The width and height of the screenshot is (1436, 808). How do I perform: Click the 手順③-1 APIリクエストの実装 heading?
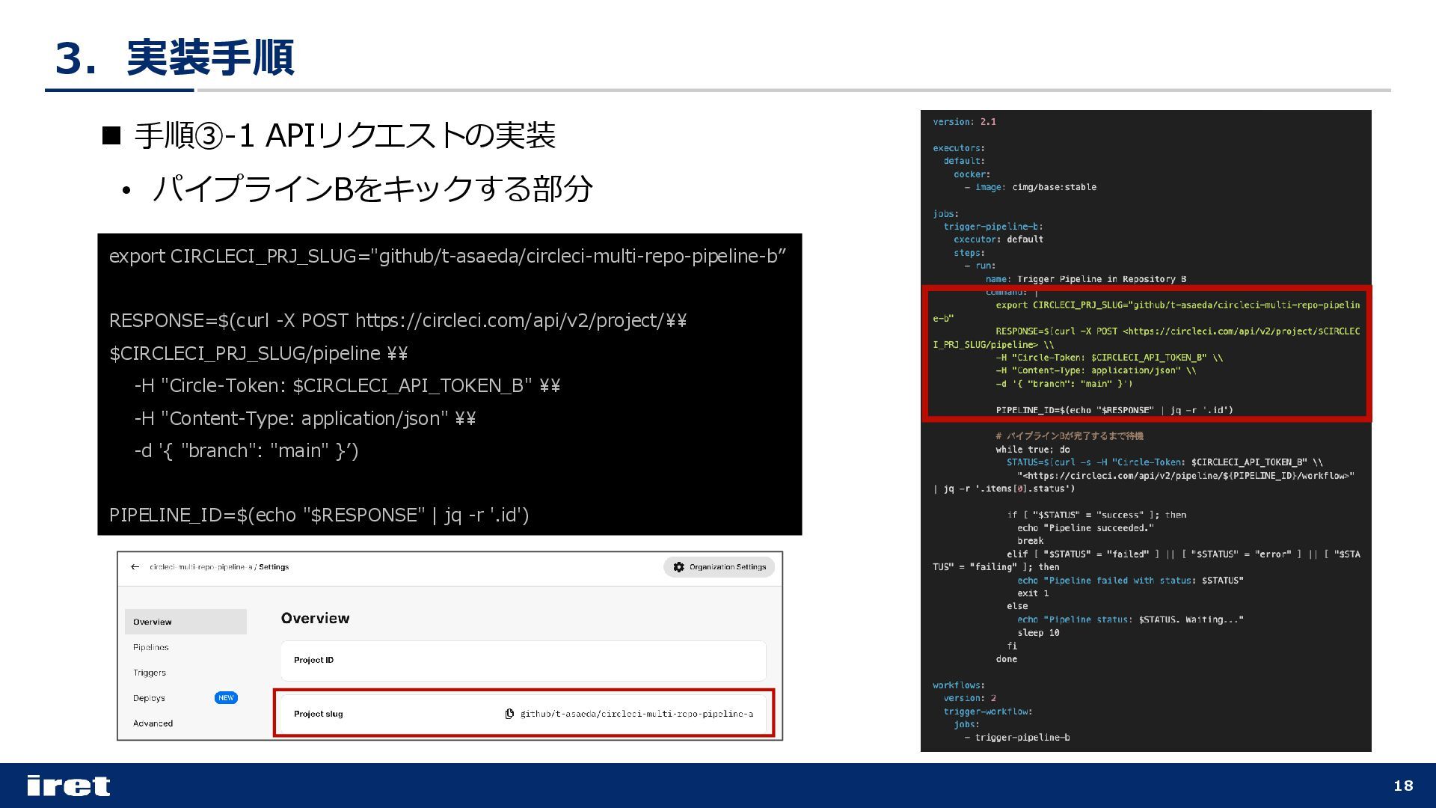pyautogui.click(x=344, y=135)
